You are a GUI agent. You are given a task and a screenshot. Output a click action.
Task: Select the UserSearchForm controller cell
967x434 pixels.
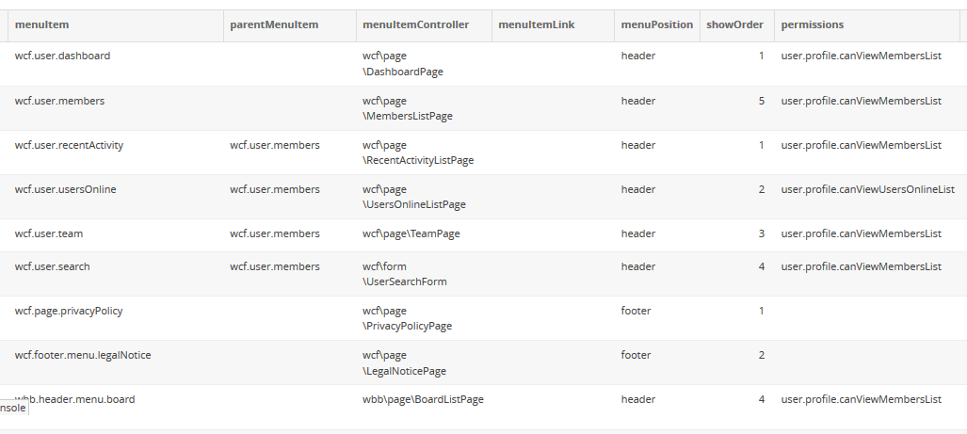coord(404,274)
